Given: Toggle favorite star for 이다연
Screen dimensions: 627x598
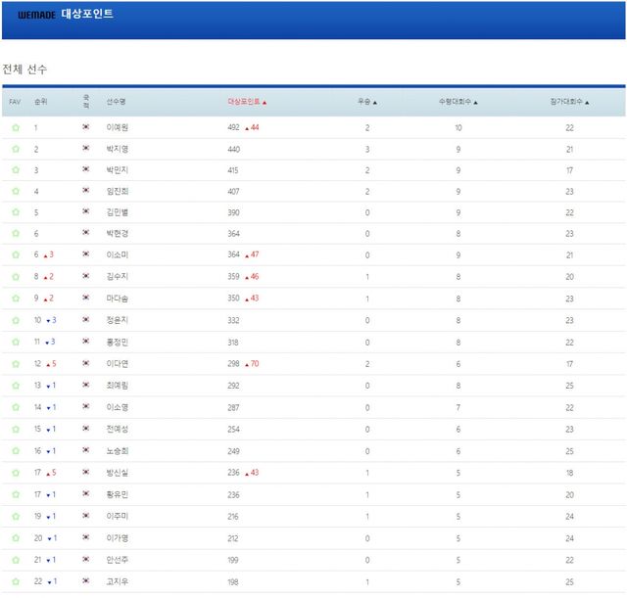Looking at the screenshot, I should click(15, 364).
